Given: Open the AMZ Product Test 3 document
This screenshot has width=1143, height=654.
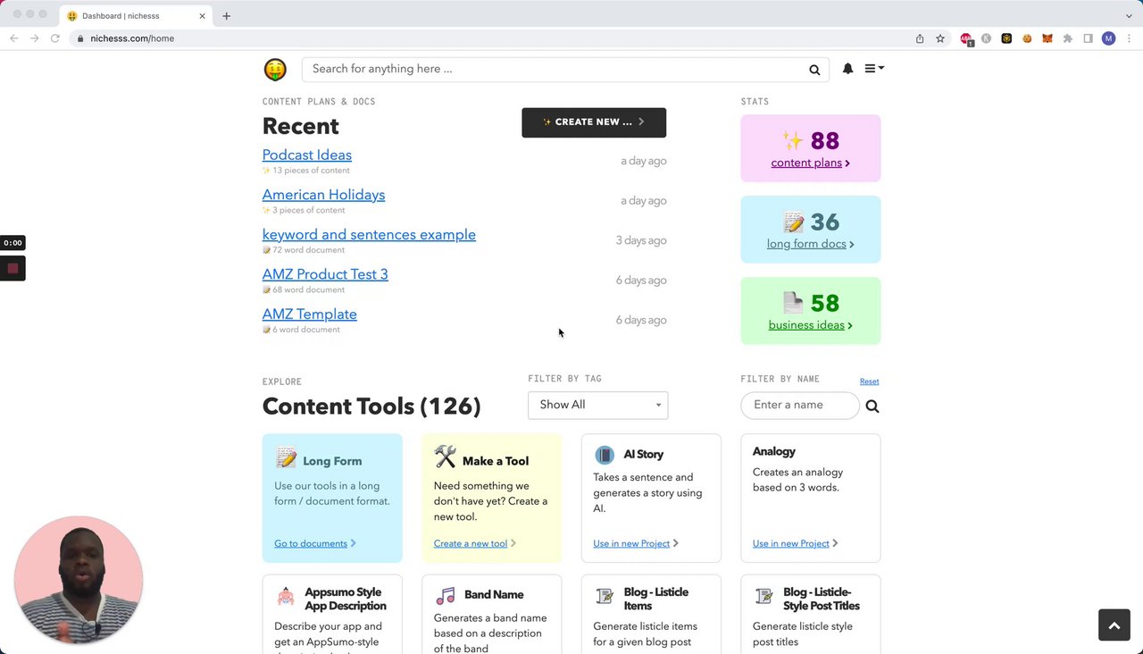Looking at the screenshot, I should (325, 274).
